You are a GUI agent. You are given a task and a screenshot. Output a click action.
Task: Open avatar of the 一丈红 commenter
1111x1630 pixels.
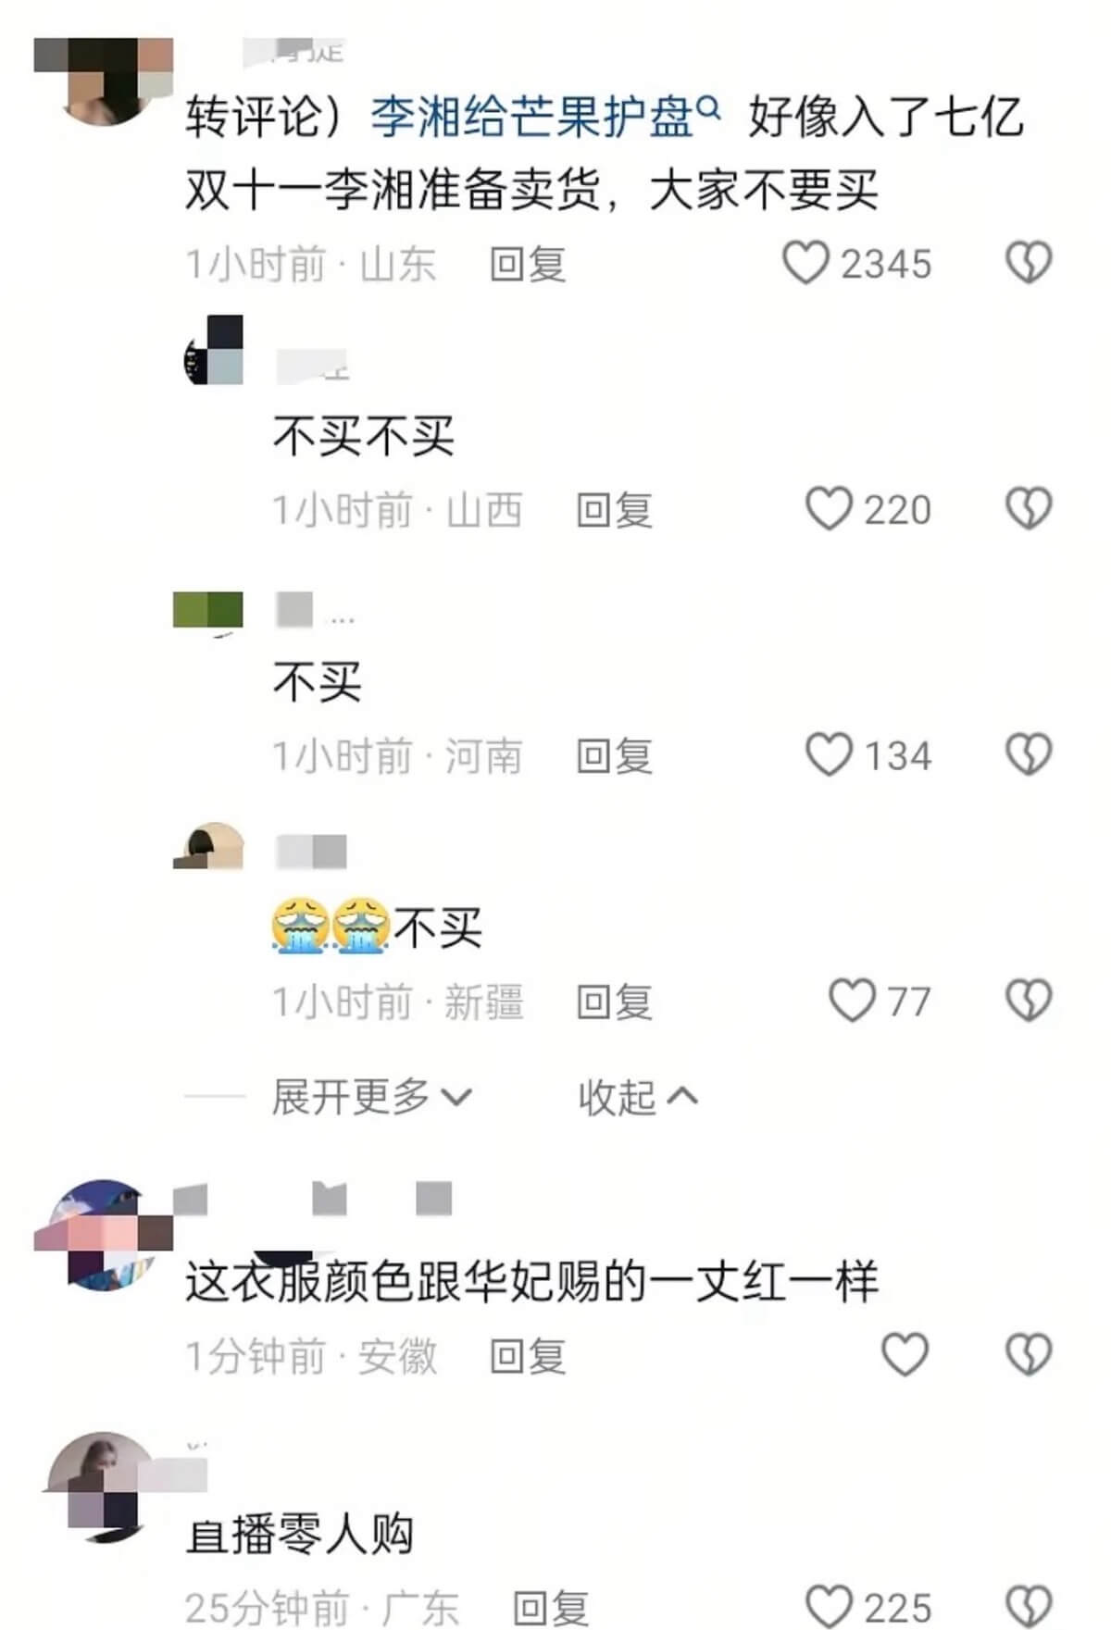104,1236
